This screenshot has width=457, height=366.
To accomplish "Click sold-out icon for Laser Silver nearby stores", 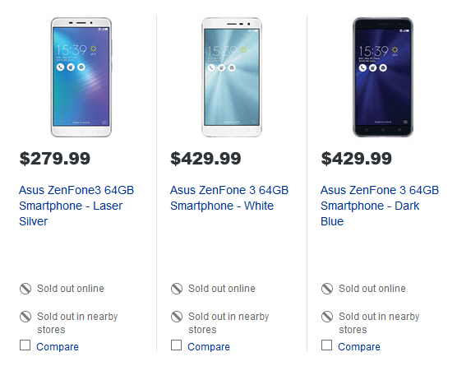I will coord(25,317).
